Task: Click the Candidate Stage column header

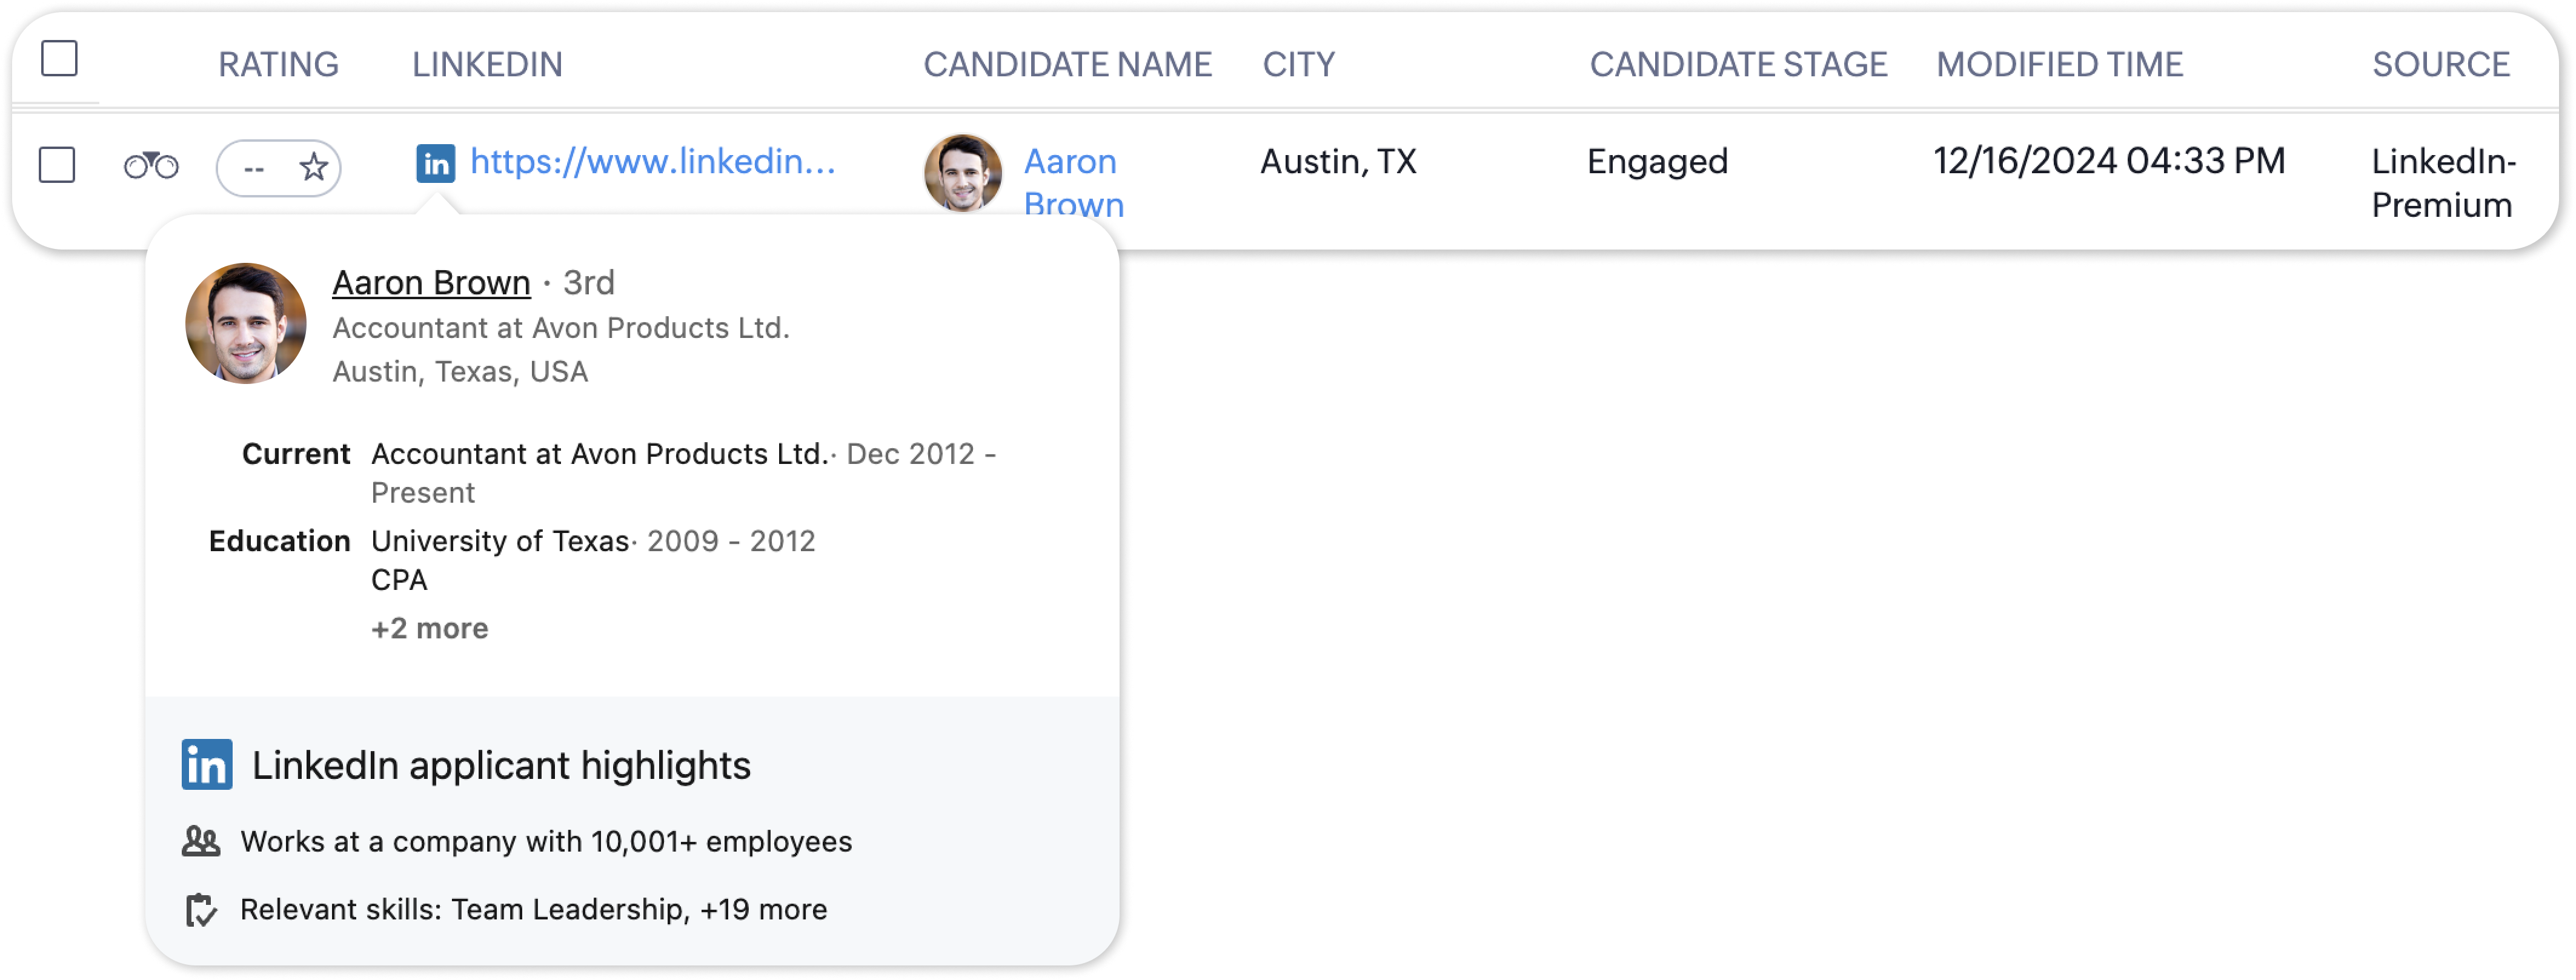Action: [x=1738, y=65]
